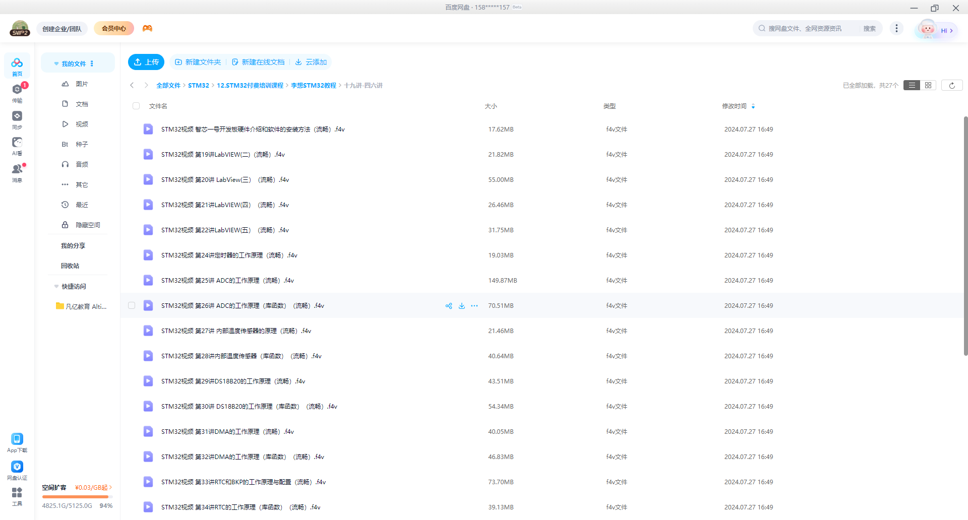Sort by 修改时间 sort arrow
This screenshot has height=520, width=968.
click(753, 106)
